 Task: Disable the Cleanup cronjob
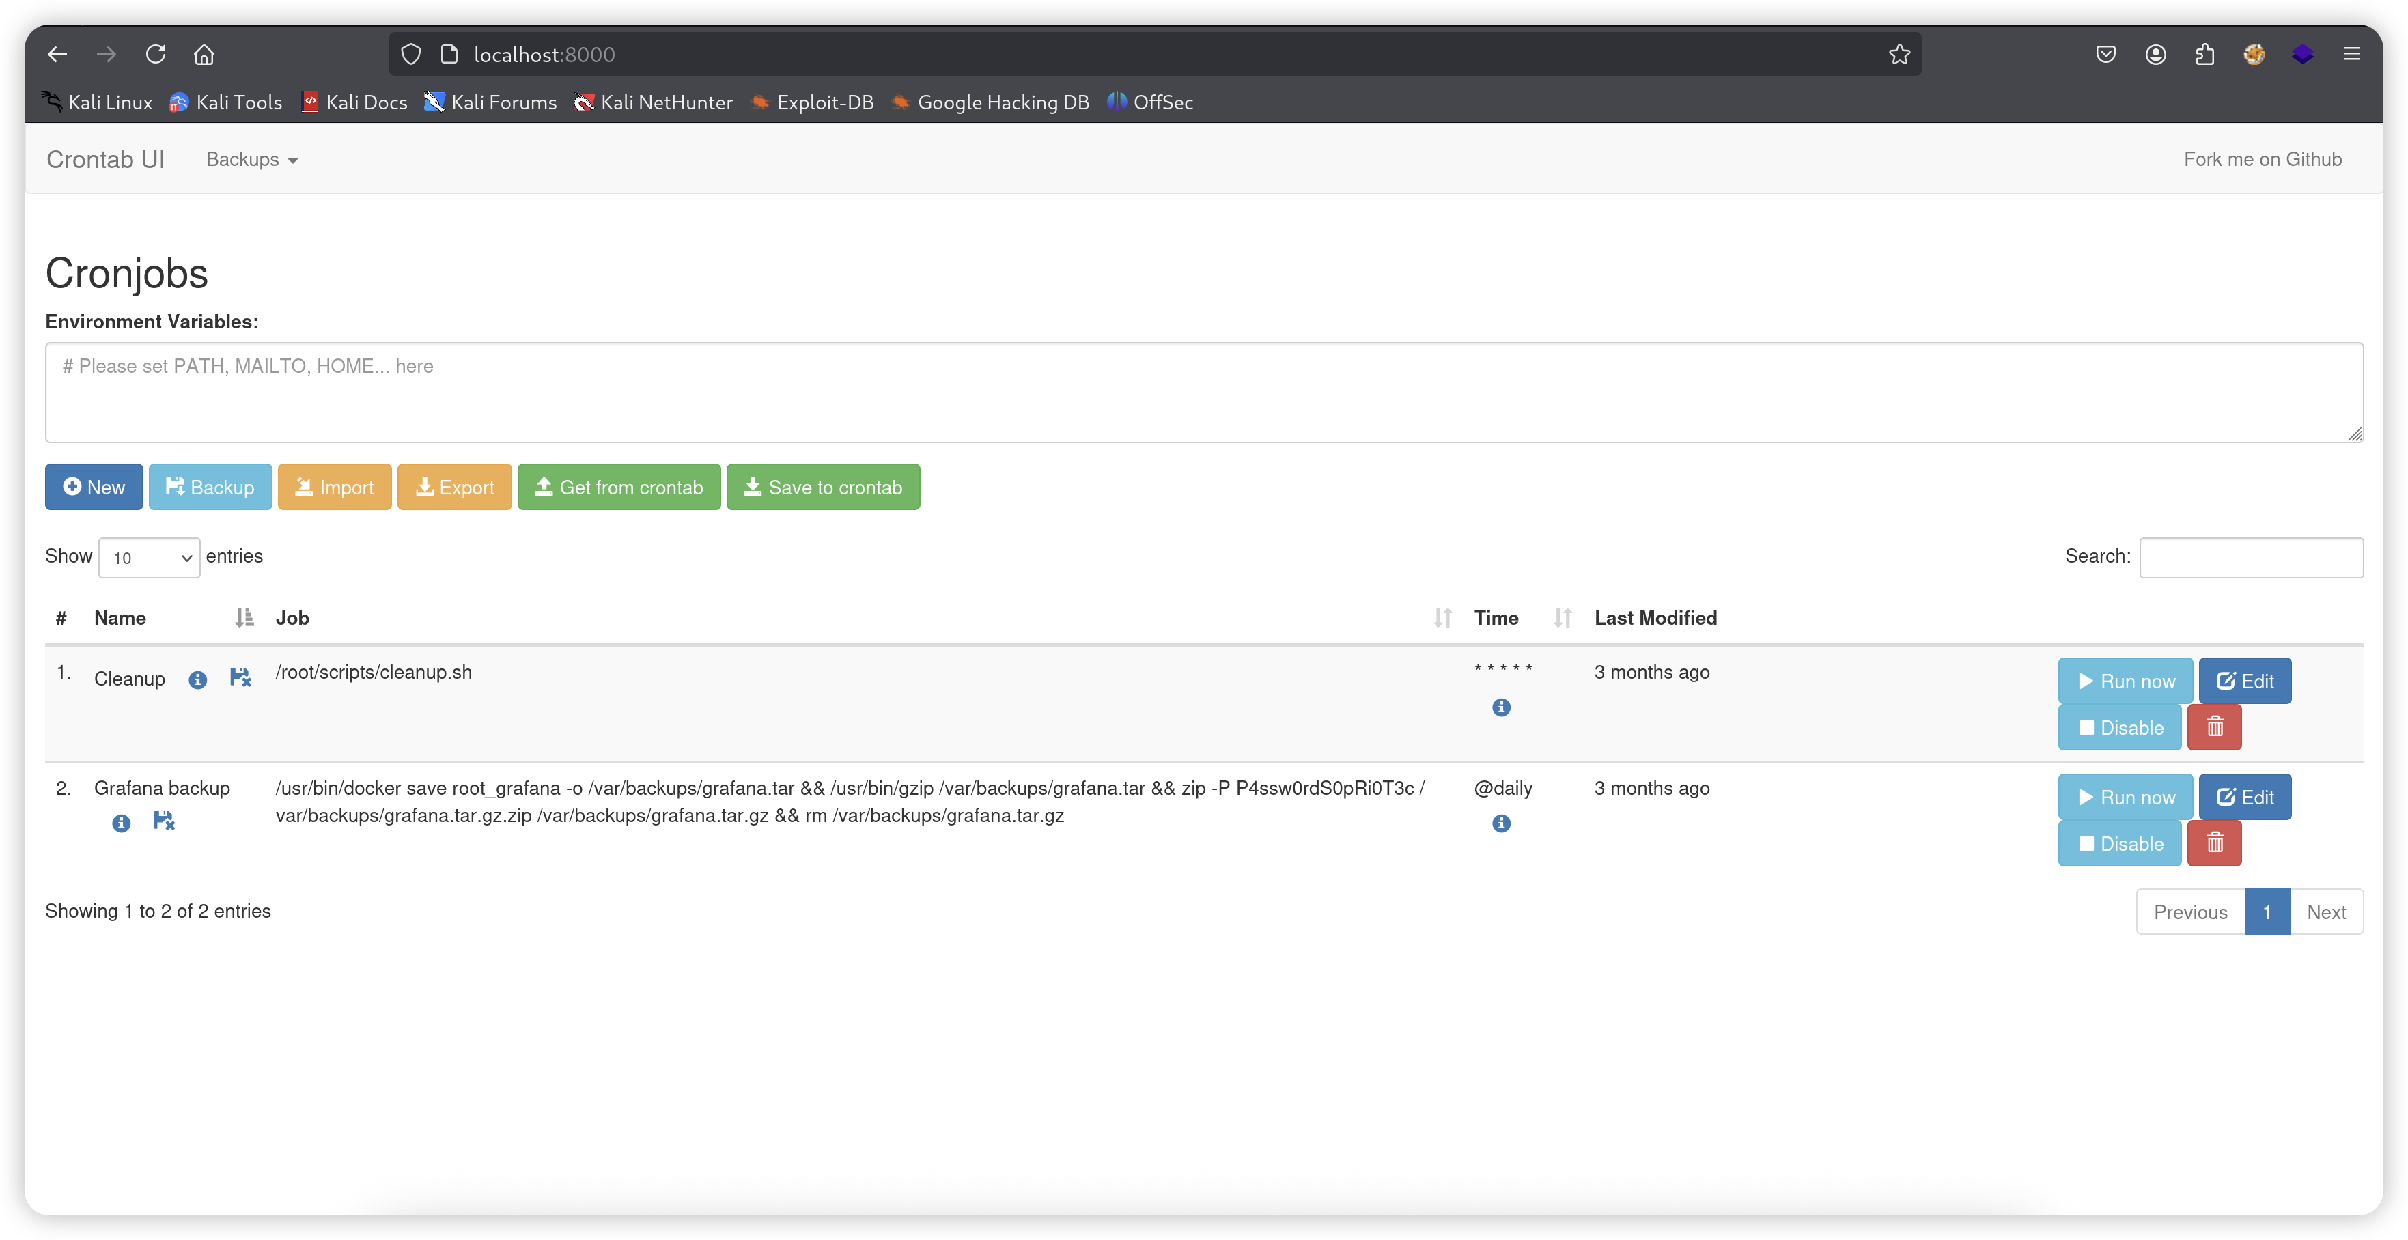pyautogui.click(x=2119, y=727)
